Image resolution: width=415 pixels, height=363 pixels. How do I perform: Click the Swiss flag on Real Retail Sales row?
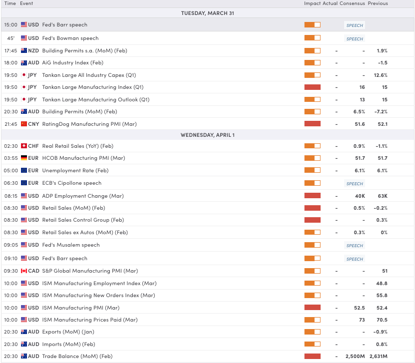pos(24,146)
